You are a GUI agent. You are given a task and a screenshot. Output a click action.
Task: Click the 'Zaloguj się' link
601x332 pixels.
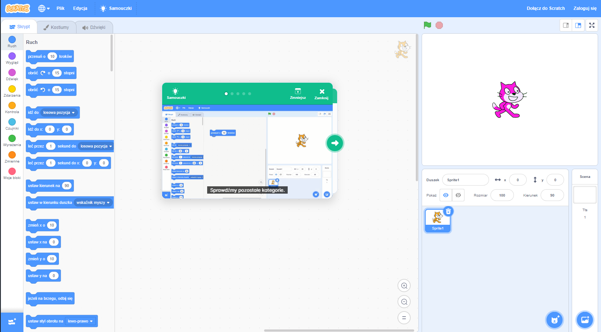(x=585, y=8)
